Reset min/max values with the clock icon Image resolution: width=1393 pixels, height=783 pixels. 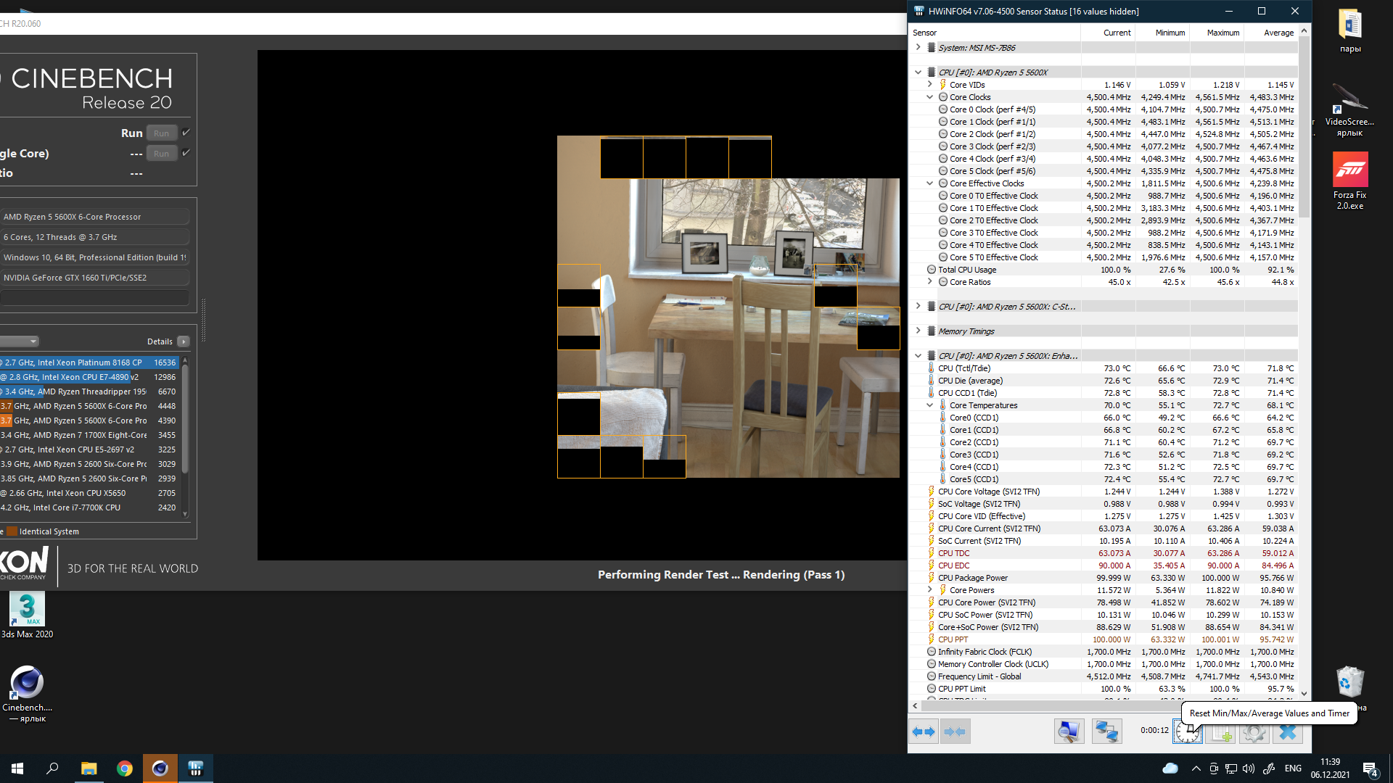click(1188, 733)
